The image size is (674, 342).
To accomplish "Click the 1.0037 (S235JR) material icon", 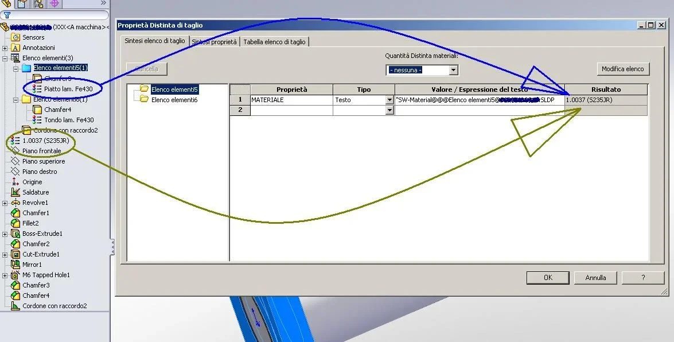I will coord(15,141).
